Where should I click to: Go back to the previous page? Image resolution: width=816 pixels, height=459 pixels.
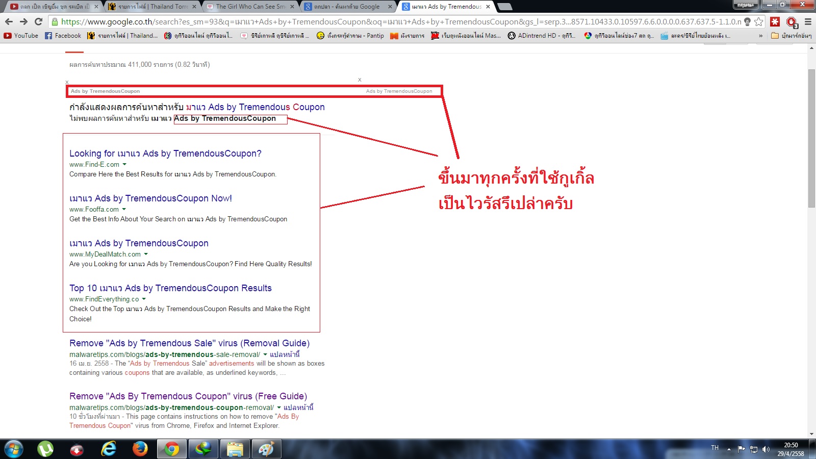tap(9, 21)
